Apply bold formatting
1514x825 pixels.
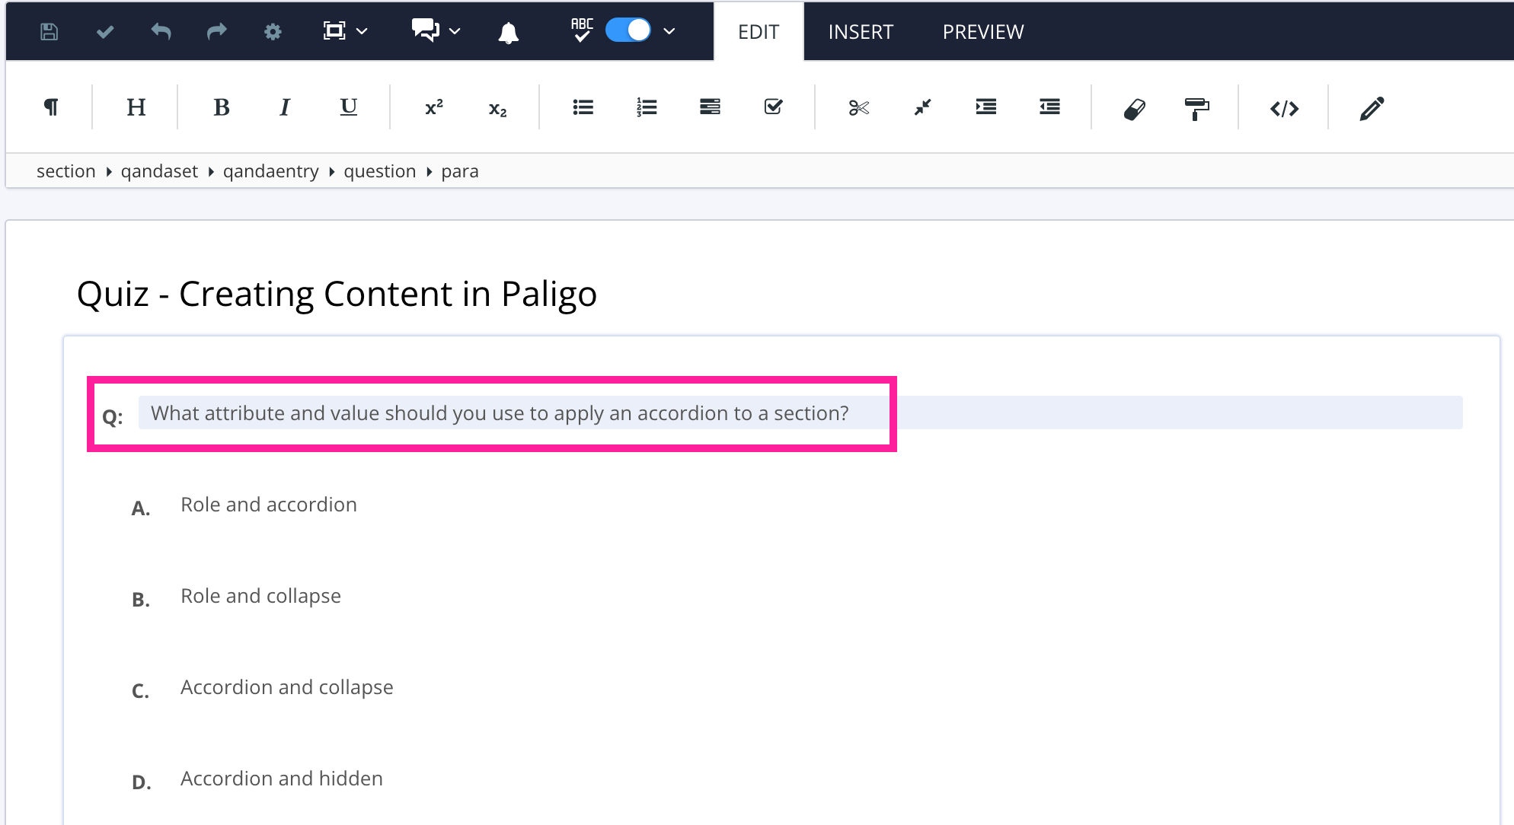pos(221,107)
